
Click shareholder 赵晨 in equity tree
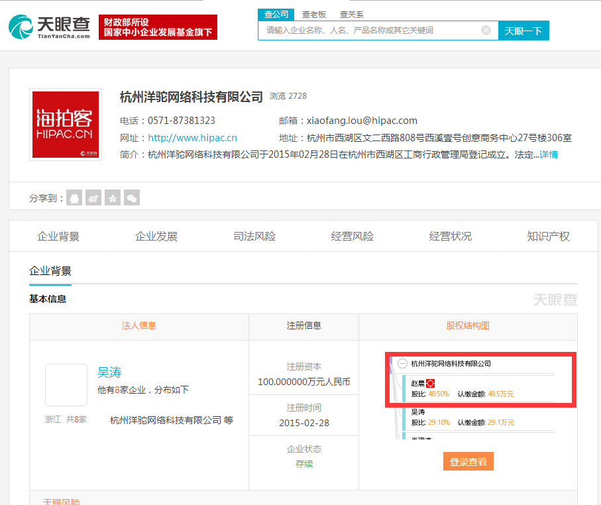pyautogui.click(x=418, y=384)
